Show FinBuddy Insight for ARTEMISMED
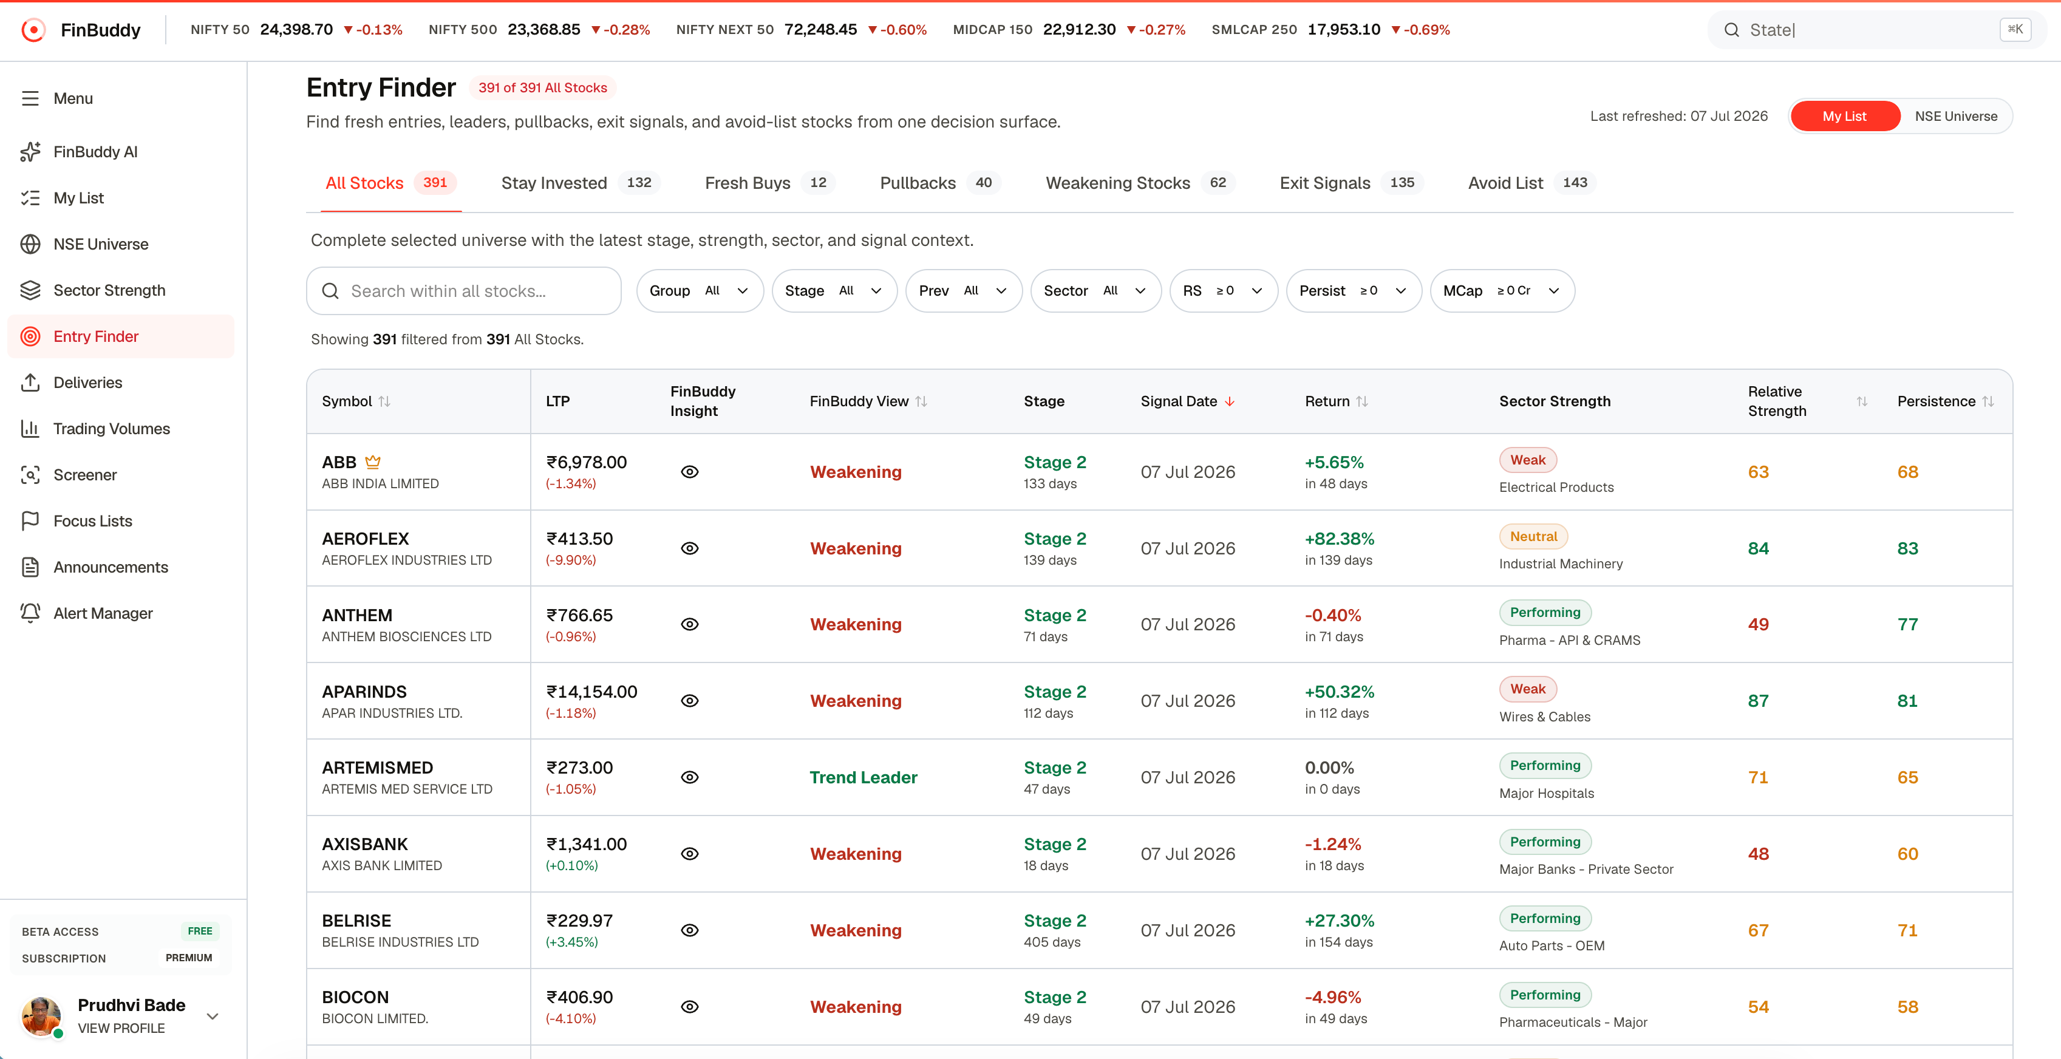2061x1059 pixels. [x=690, y=777]
